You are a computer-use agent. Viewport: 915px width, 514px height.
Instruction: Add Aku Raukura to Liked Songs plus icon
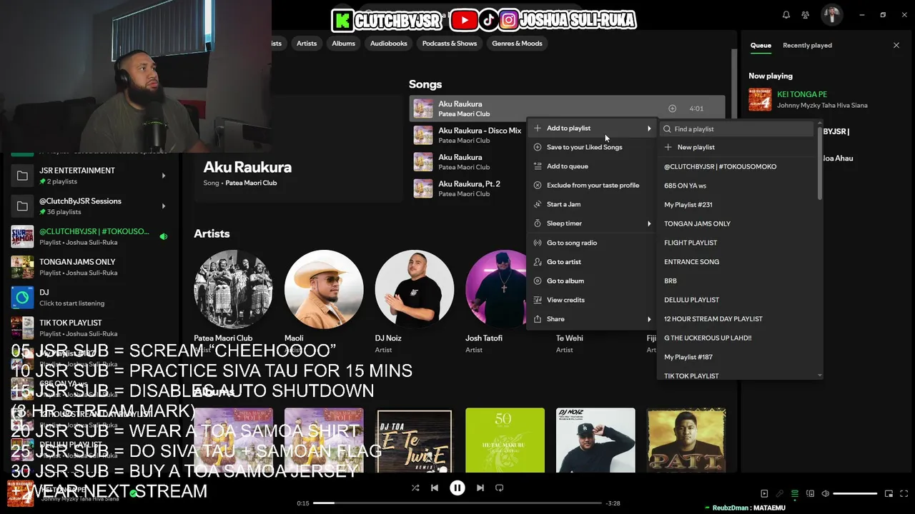coord(672,109)
